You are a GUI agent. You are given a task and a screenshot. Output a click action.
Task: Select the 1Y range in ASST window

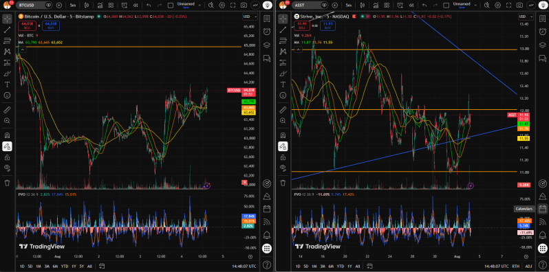click(349, 266)
